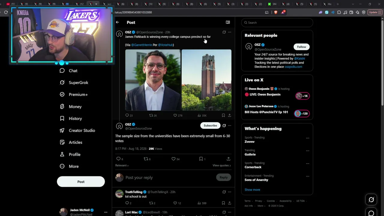Open the @Kalshi mention link
This screenshot has height=216, width=384.
(299, 58)
